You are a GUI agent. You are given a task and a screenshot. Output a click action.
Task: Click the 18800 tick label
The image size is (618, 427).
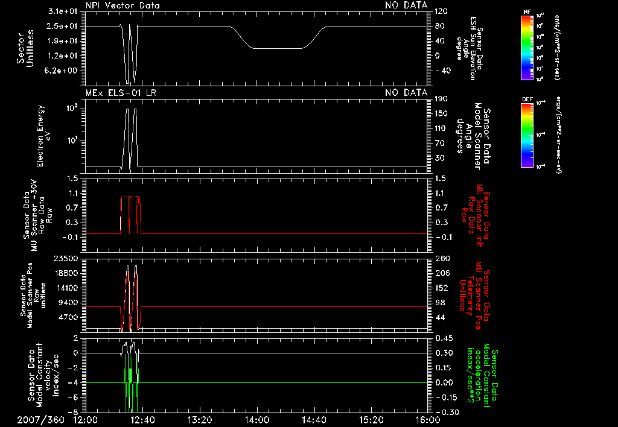click(65, 273)
